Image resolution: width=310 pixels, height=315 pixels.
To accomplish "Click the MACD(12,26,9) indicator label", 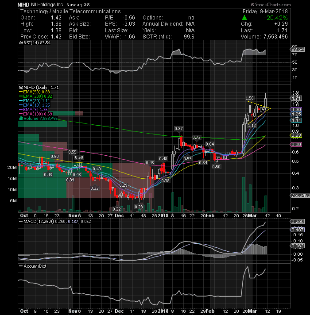I will (x=39, y=221).
